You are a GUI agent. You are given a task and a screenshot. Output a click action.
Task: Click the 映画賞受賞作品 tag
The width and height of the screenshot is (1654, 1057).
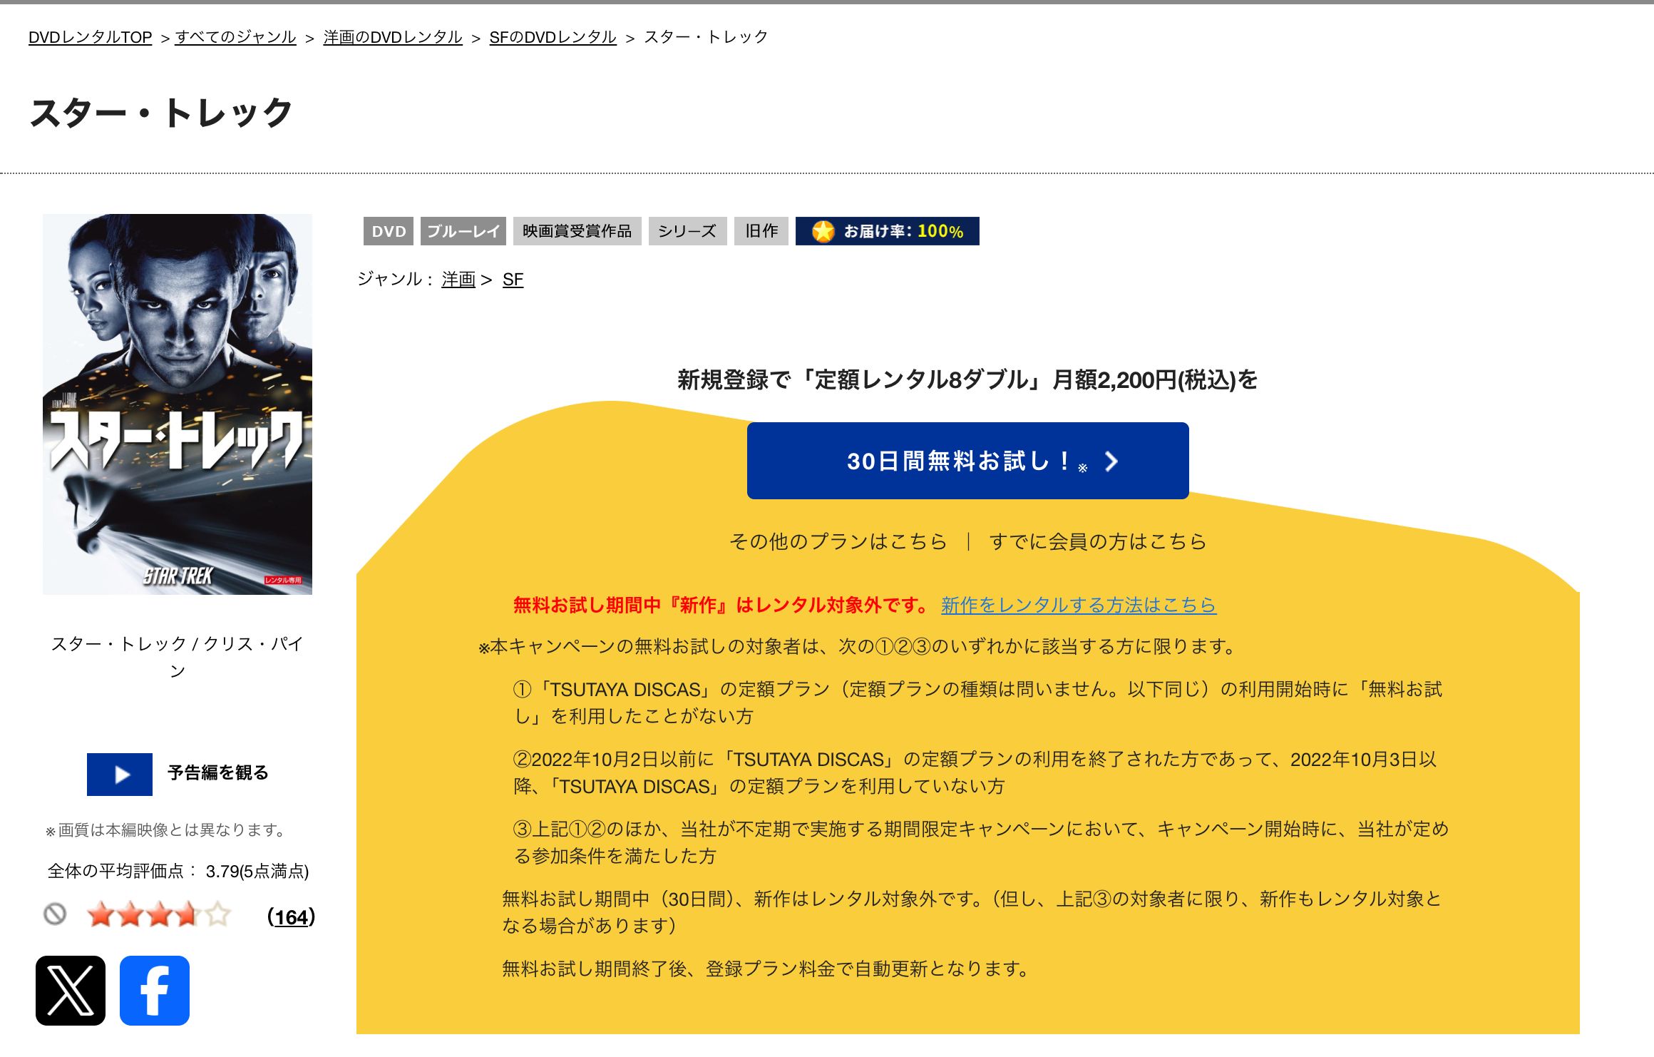point(577,231)
